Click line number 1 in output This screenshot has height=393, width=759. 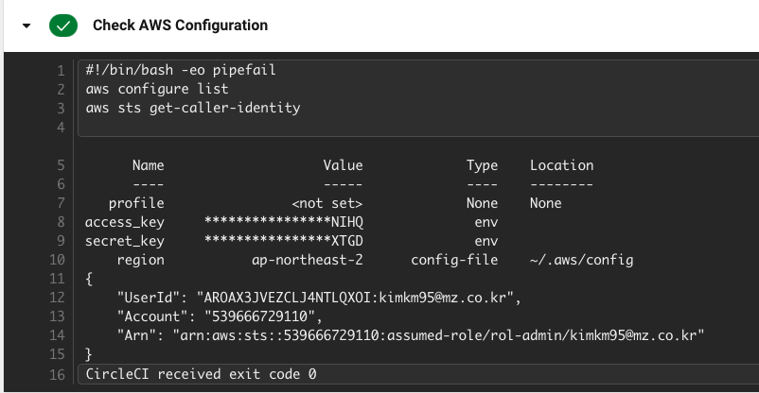(61, 71)
